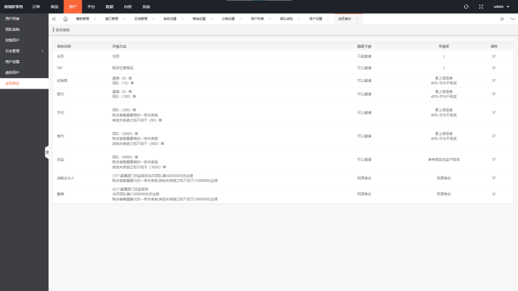
Task: Edit the 省代 identity row
Action: point(493,136)
